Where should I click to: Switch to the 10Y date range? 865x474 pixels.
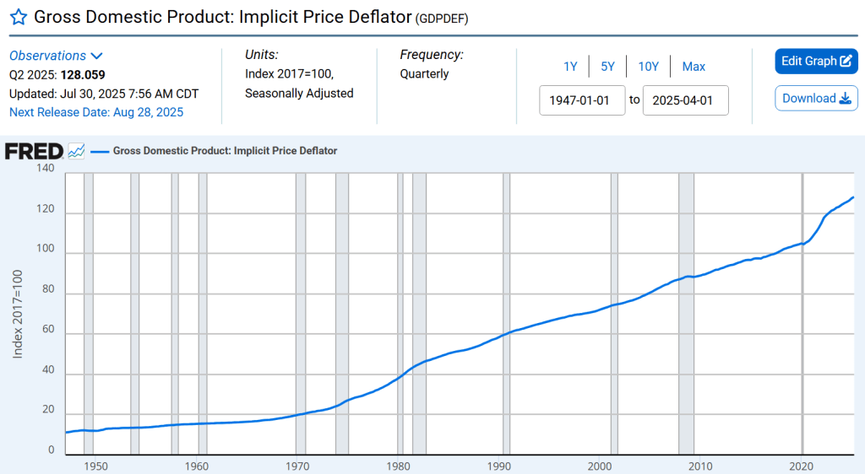(x=648, y=67)
